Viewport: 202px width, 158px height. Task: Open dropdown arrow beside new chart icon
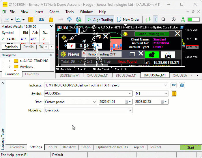[x=12, y=20]
